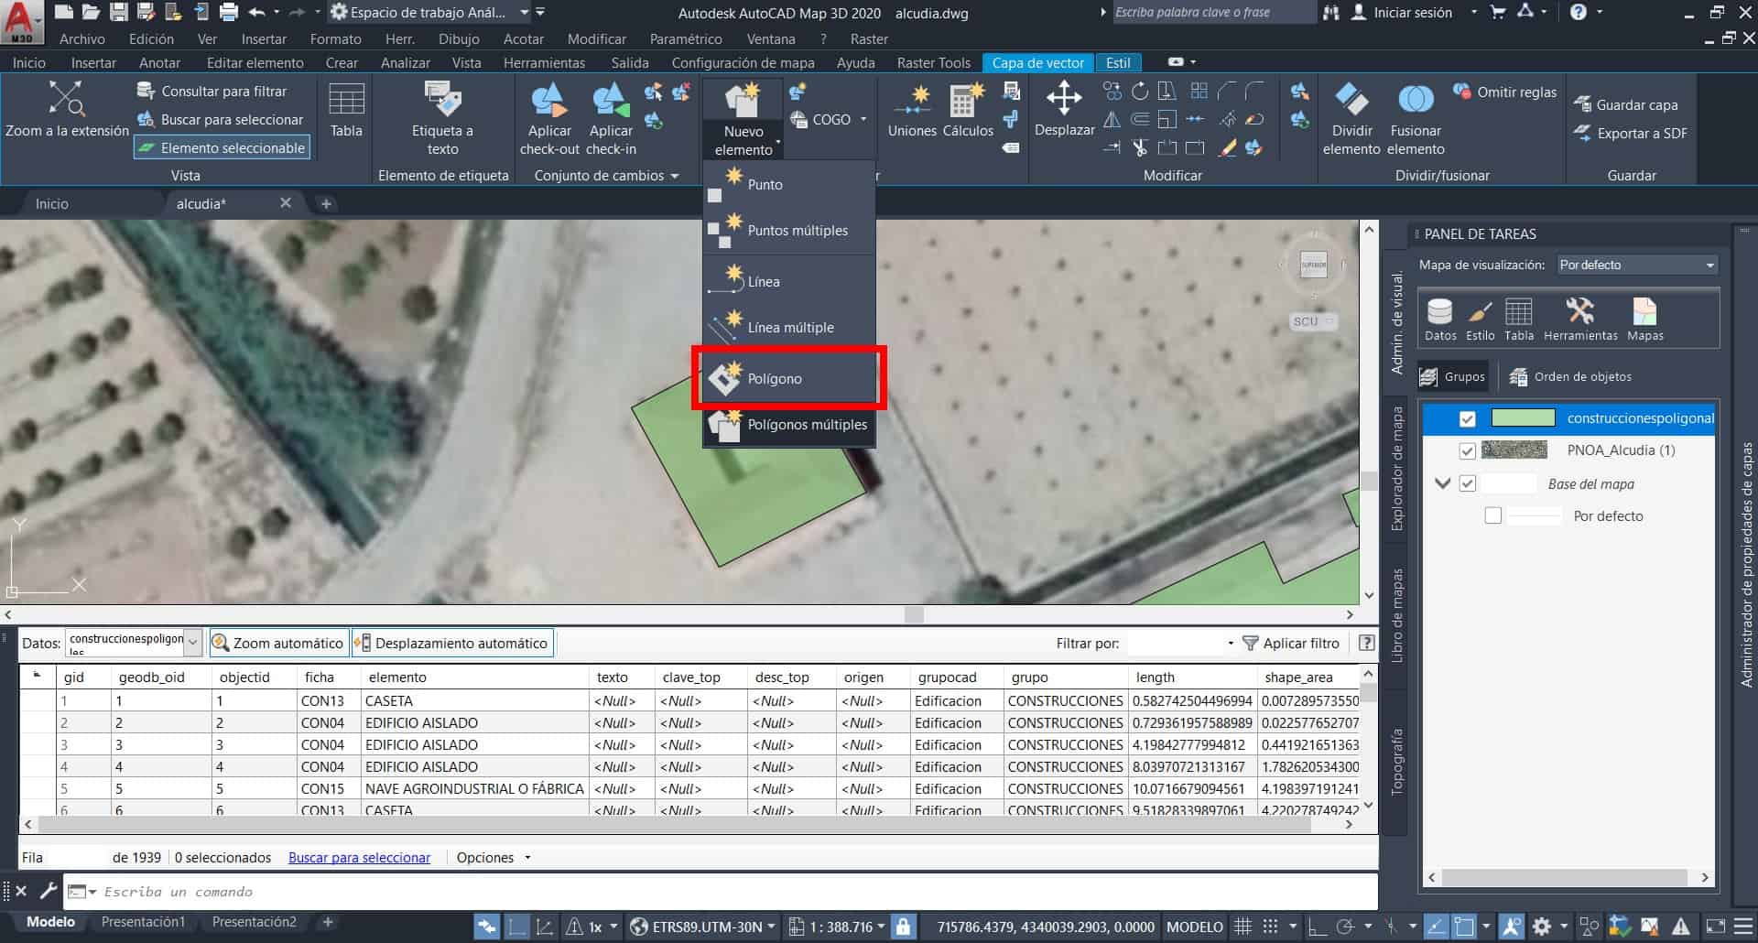Open the Filtrar por dropdown
Screen dimensions: 1758x943
[1231, 643]
